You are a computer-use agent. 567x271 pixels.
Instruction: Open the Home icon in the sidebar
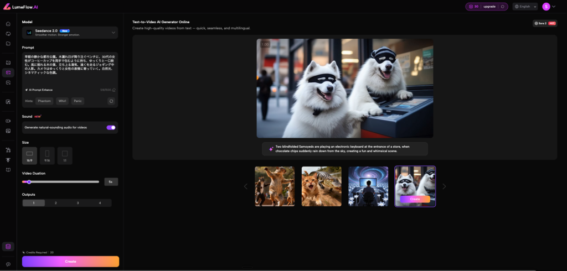tap(8, 24)
